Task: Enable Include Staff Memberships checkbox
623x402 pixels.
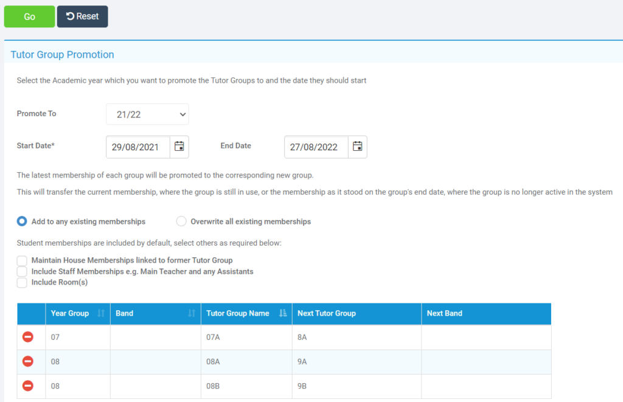Action: (22, 272)
